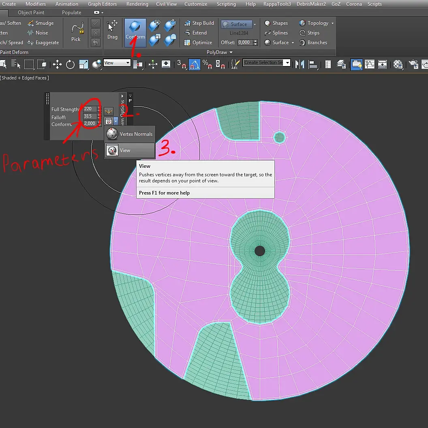Image resolution: width=428 pixels, height=428 pixels.
Task: Choose View from the conform direction list
Action: pyautogui.click(x=130, y=150)
